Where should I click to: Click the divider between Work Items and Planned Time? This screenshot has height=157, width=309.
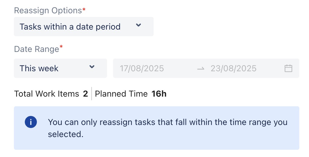91,94
